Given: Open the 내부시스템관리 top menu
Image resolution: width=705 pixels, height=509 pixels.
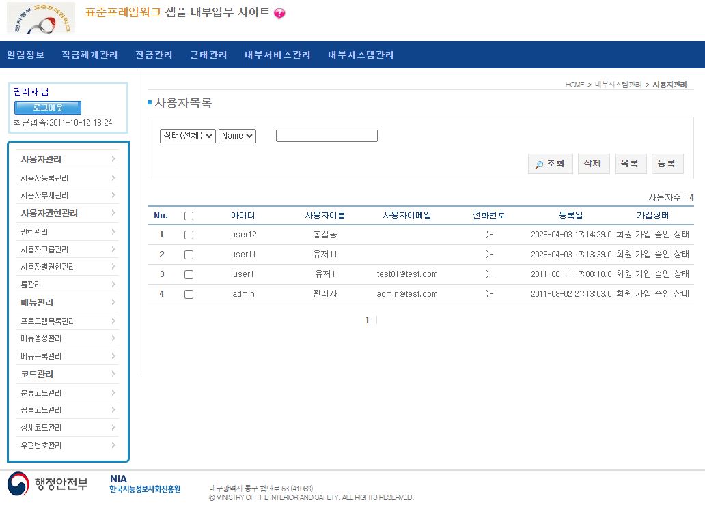Looking at the screenshot, I should 361,55.
